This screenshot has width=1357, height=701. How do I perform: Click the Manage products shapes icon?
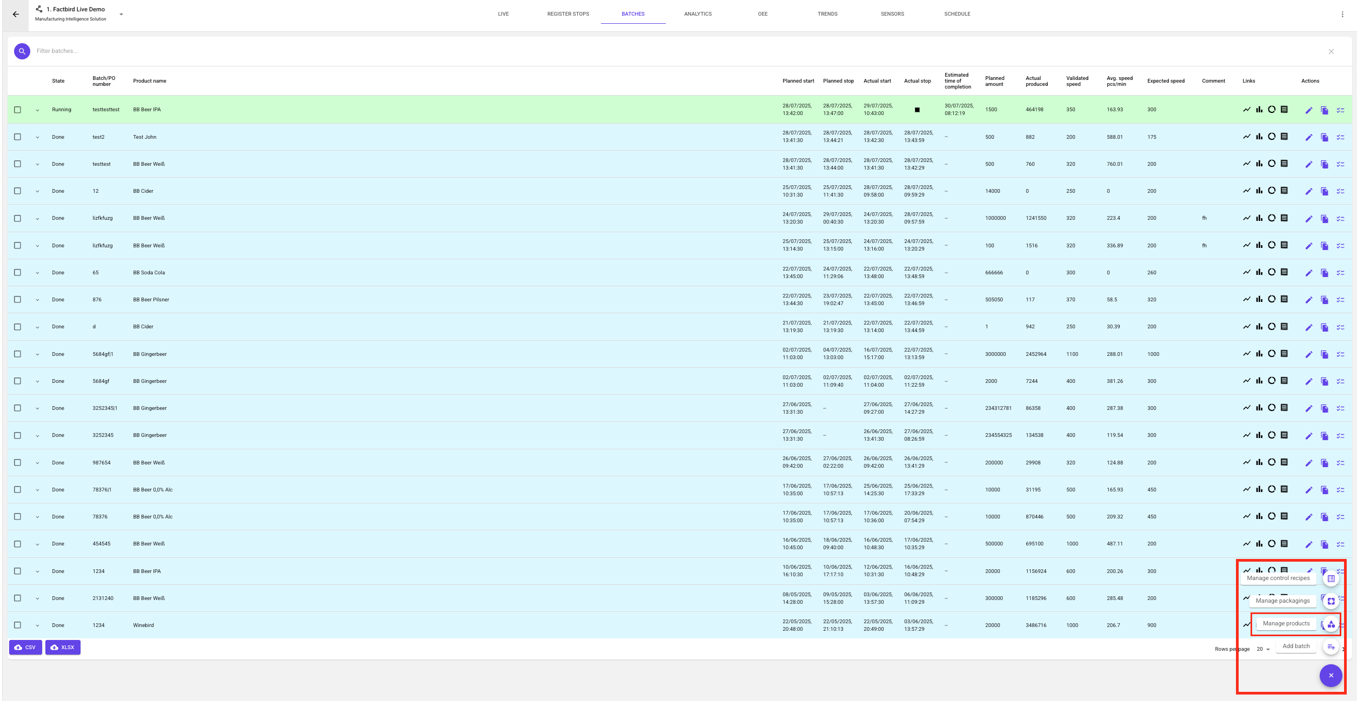(1331, 624)
